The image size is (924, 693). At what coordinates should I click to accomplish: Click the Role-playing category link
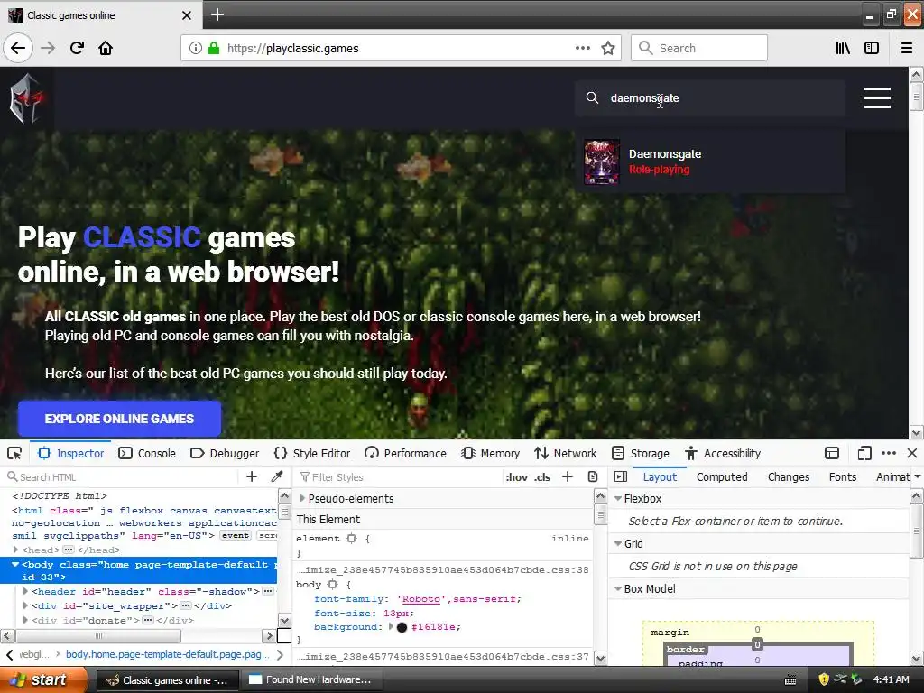coord(659,170)
